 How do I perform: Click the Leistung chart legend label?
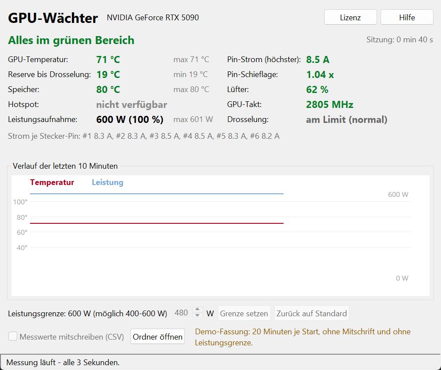[x=108, y=182]
